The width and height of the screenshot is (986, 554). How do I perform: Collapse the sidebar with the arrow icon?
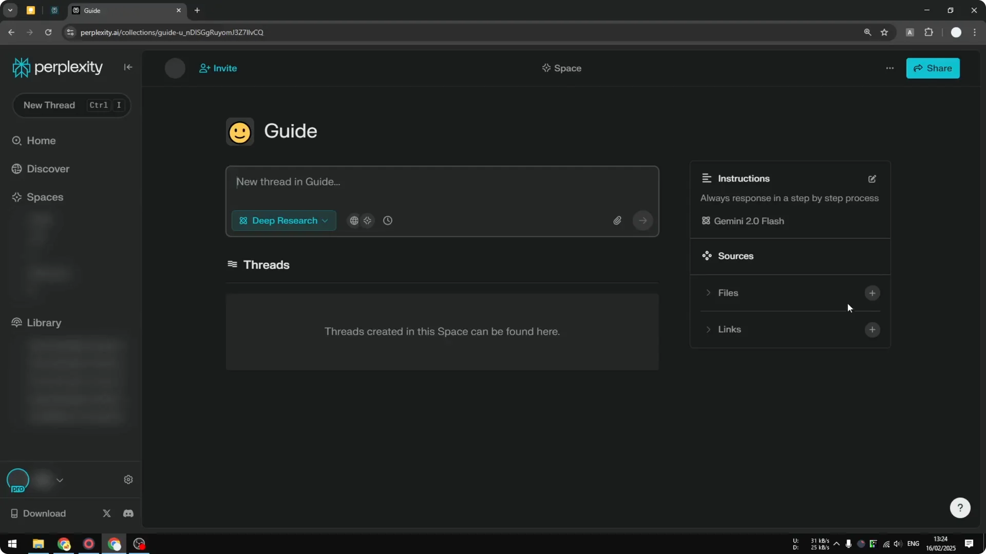point(128,67)
